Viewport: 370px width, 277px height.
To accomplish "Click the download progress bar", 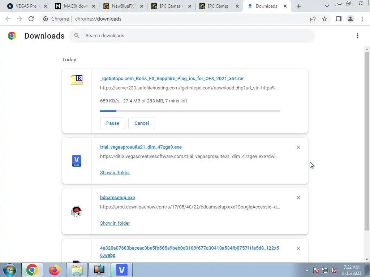I will pos(190,111).
